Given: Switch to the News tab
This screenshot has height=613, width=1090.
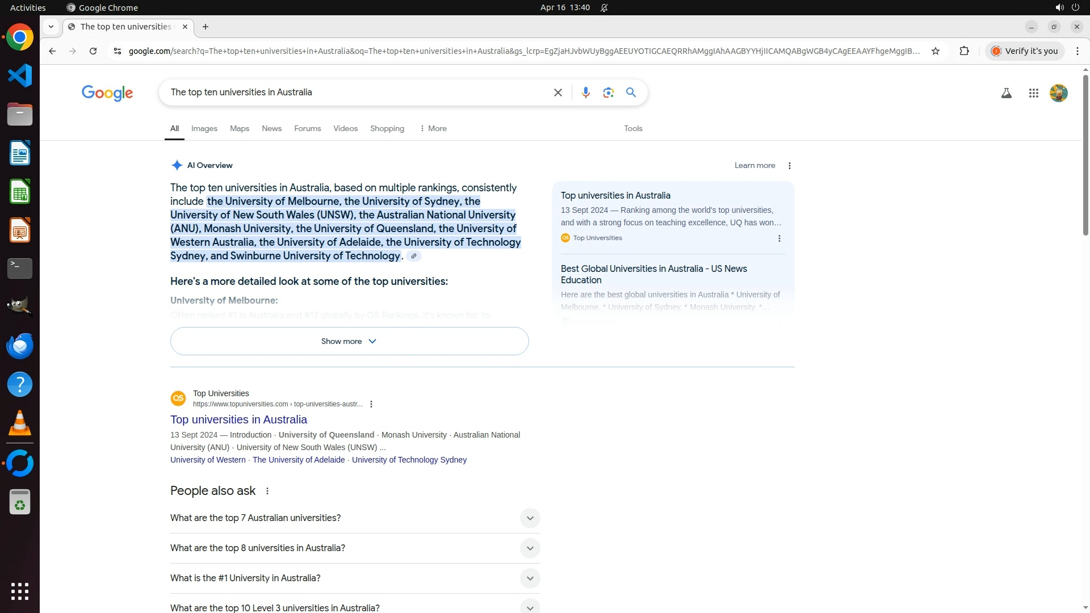Looking at the screenshot, I should [x=271, y=129].
